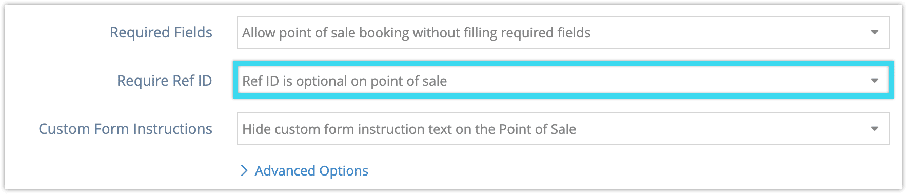The image size is (907, 194).
Task: Change the Ref ID requirement setting
Action: (x=563, y=81)
